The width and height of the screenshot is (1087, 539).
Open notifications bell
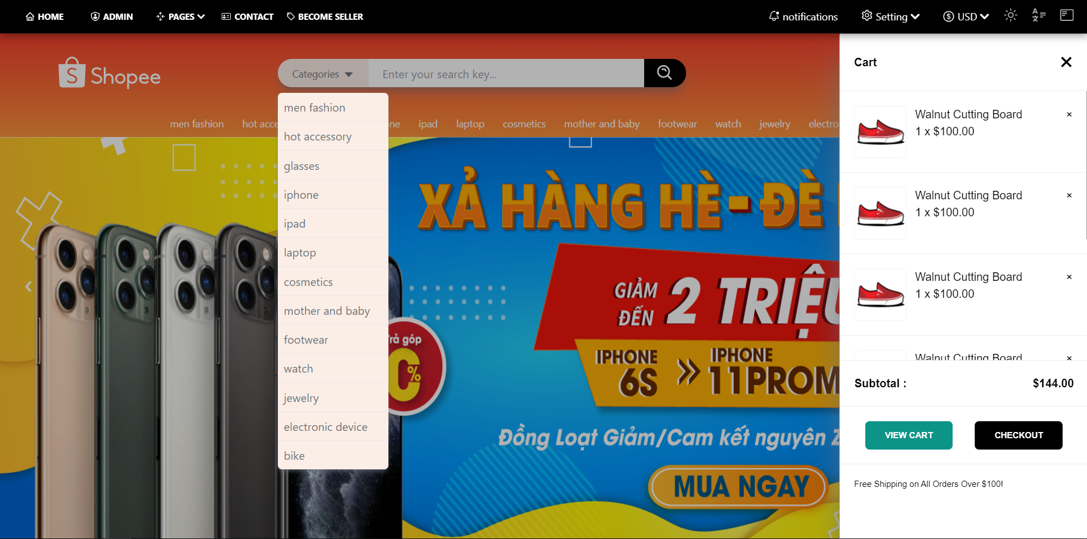pos(803,17)
